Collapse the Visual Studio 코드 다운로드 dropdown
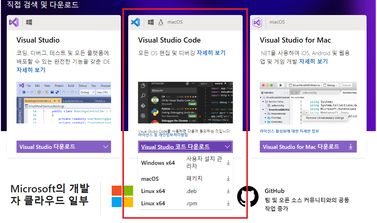Screen dimensions: 377x223 point(227,147)
